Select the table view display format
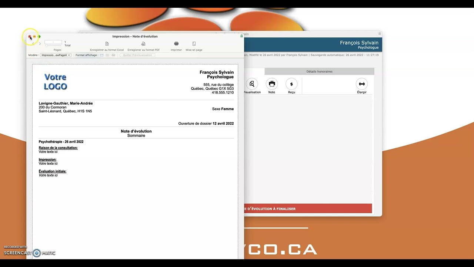Image resolution: width=474 pixels, height=267 pixels. [x=113, y=55]
